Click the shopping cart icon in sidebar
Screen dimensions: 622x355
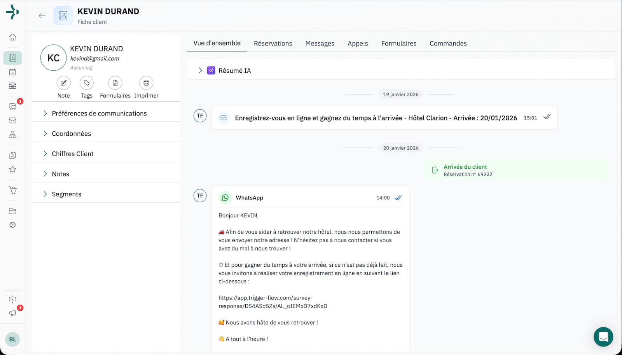pos(12,190)
